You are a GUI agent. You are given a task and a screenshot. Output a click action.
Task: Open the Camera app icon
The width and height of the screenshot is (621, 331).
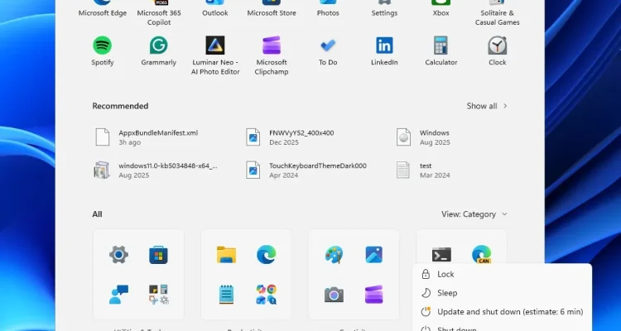334,295
